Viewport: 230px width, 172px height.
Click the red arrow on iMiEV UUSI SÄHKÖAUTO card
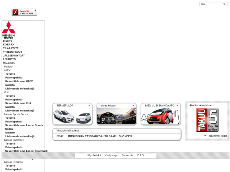(177, 105)
